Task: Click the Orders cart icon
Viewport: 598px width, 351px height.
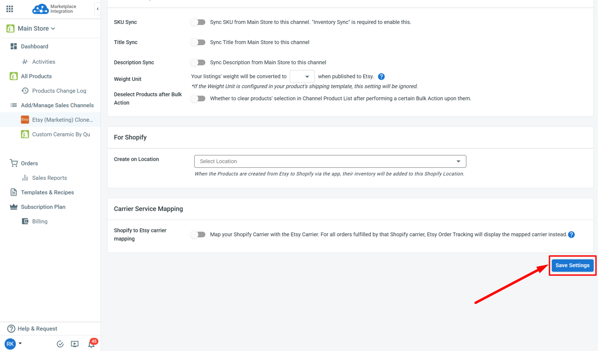Action: tap(14, 163)
